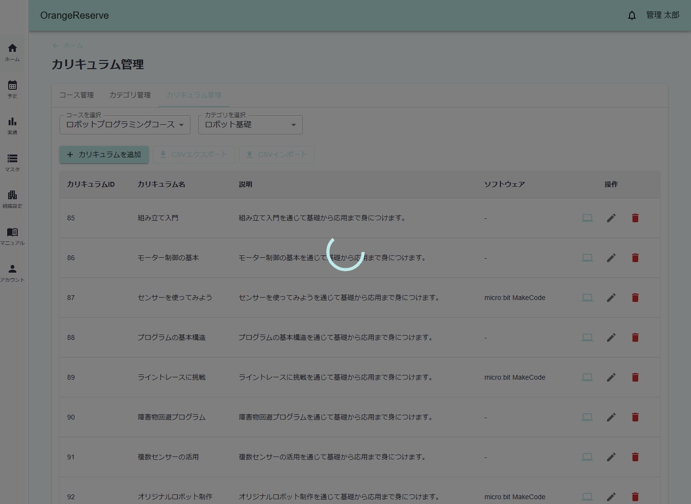Image resolution: width=691 pixels, height=504 pixels.
Task: Click 障害物回避プログラム curriculum name
Action: tap(172, 417)
